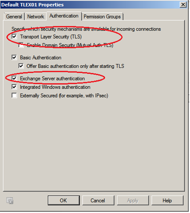Click the greyed-out Apply button

pos(133,201)
